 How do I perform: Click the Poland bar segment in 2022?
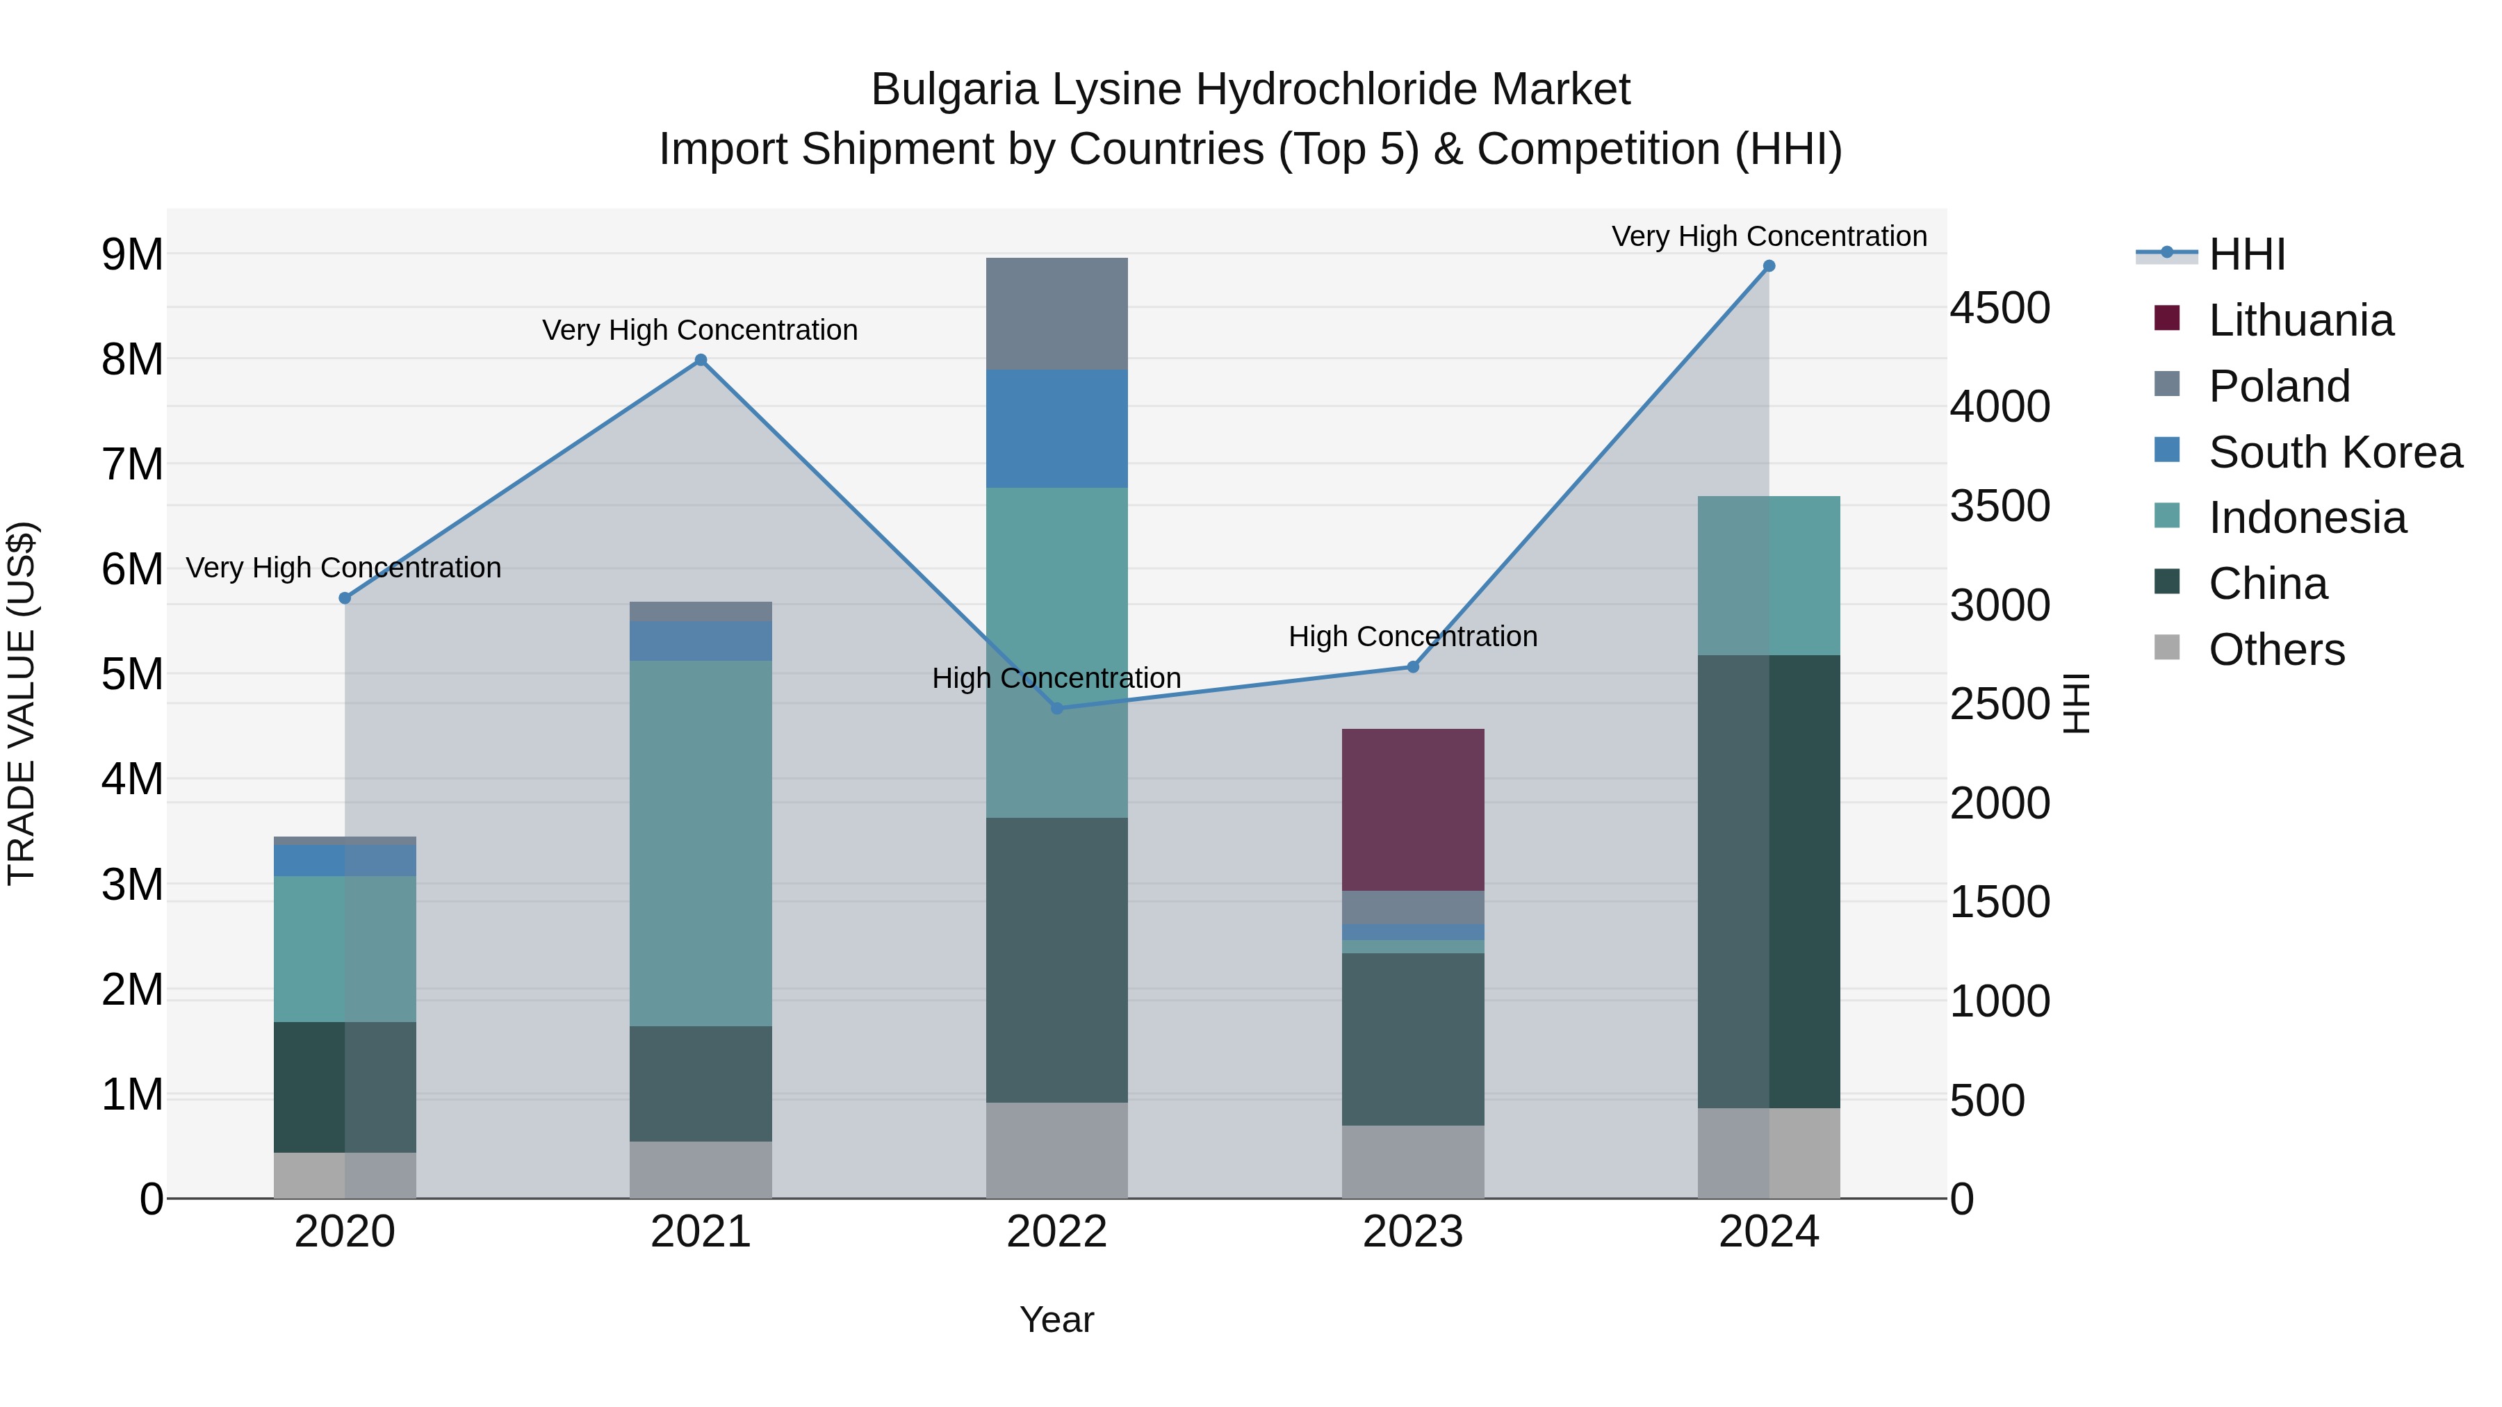click(1058, 313)
